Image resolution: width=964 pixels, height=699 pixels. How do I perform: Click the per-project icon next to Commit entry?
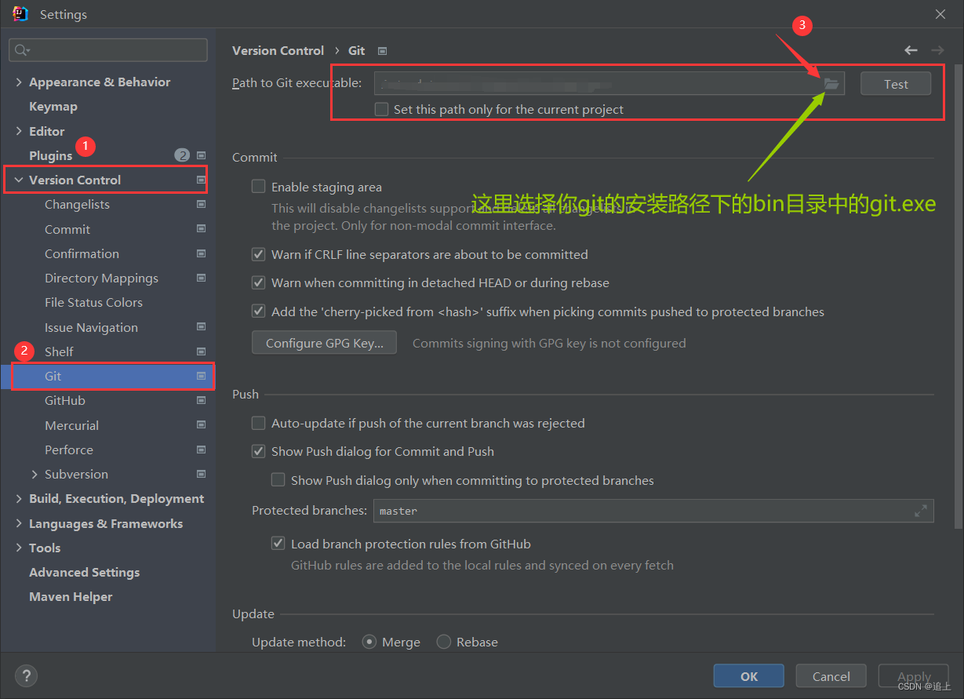pyautogui.click(x=201, y=228)
